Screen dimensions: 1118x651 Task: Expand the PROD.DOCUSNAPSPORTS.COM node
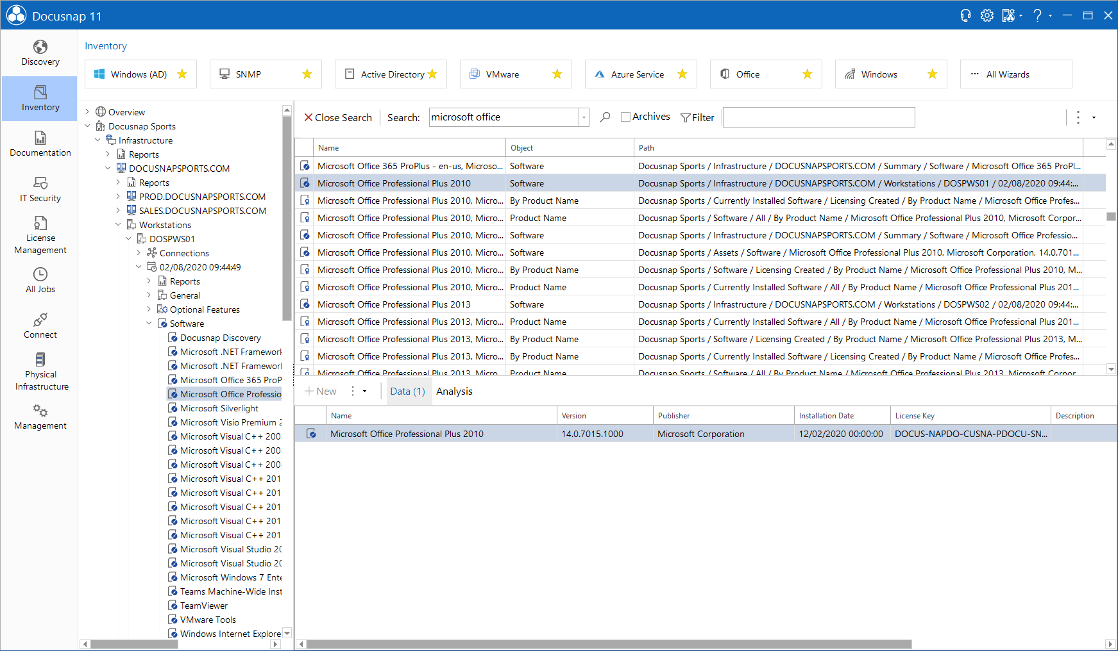click(x=119, y=197)
